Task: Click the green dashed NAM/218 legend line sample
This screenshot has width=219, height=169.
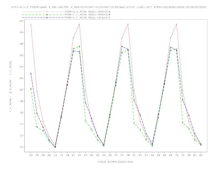Action: 43,15
